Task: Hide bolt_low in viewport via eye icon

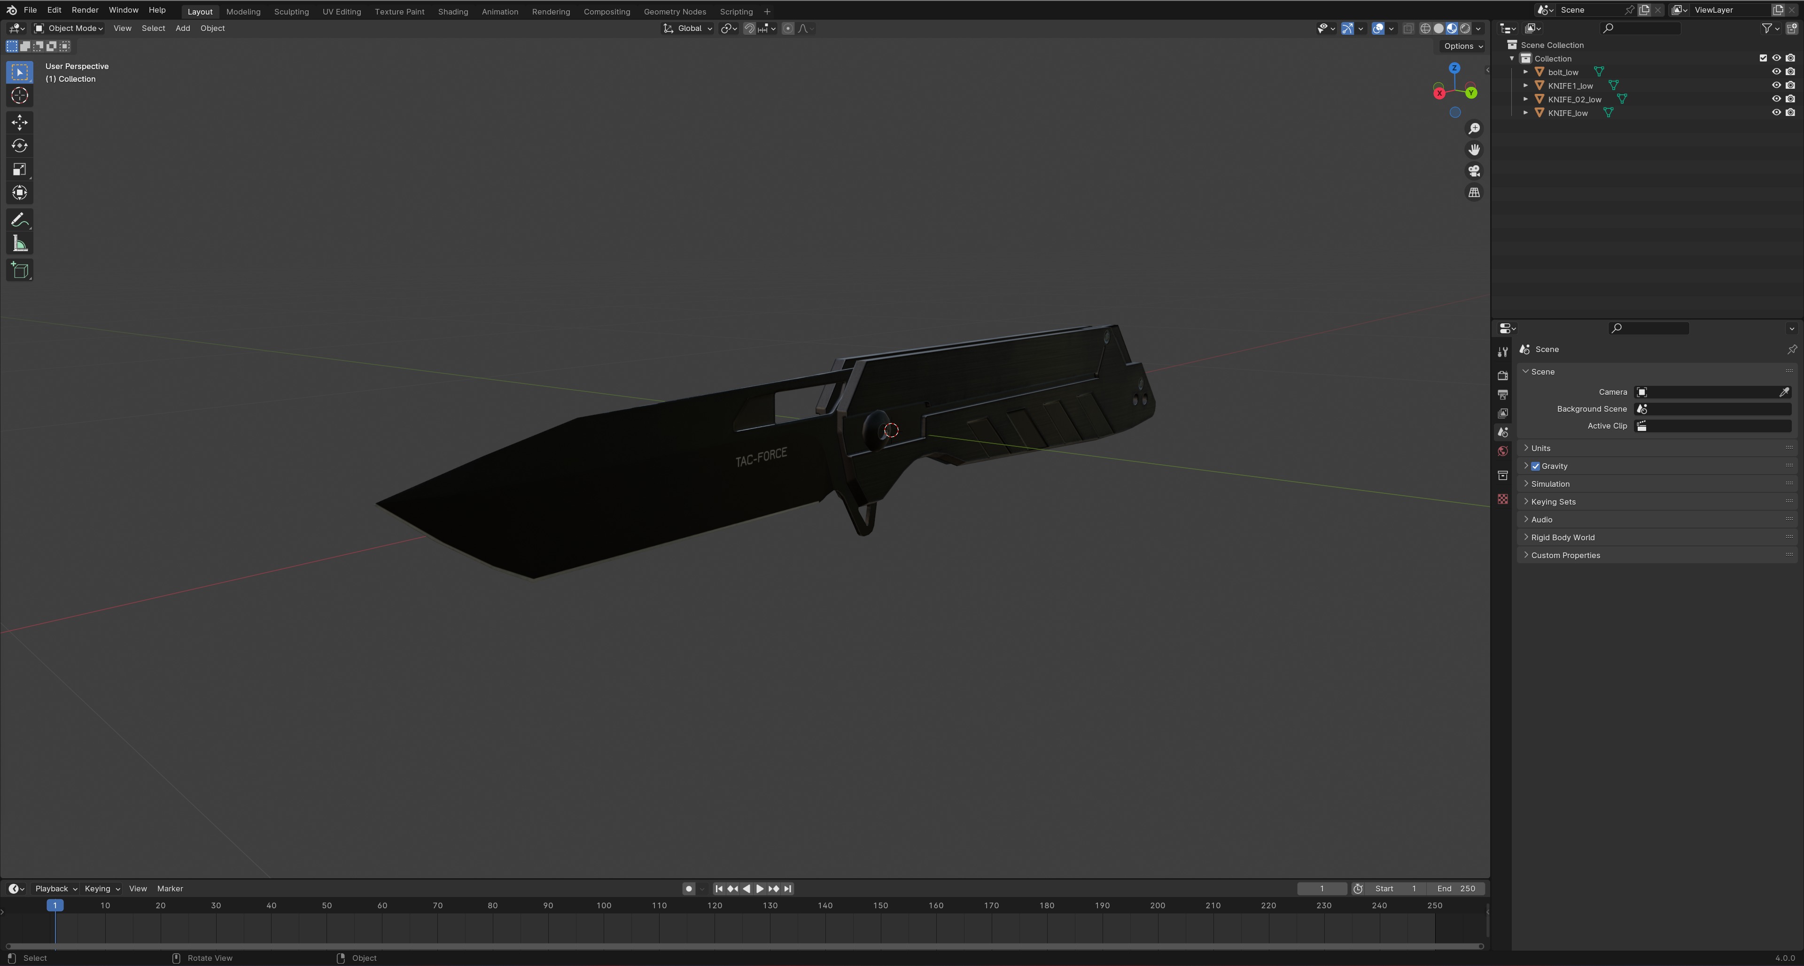Action: click(x=1776, y=72)
